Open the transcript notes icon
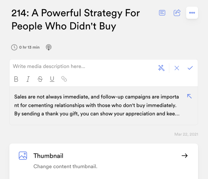The image size is (208, 179). click(x=162, y=13)
